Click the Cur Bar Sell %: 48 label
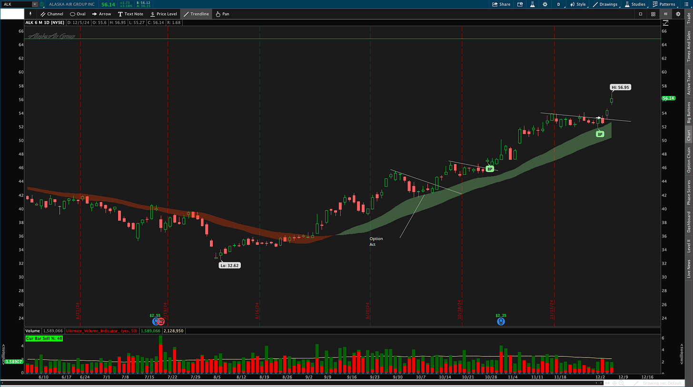 tap(44, 338)
